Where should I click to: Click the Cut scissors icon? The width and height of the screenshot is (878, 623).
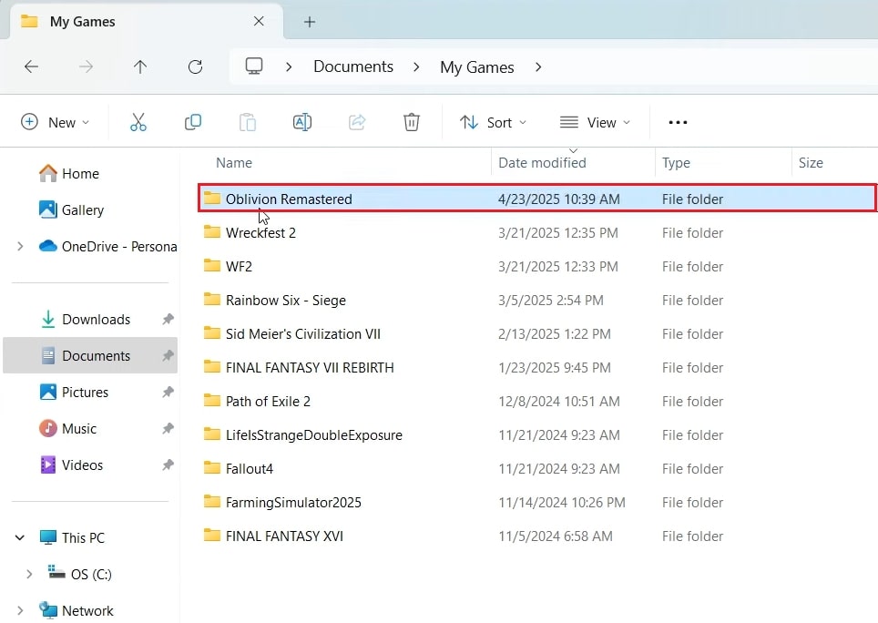(138, 122)
